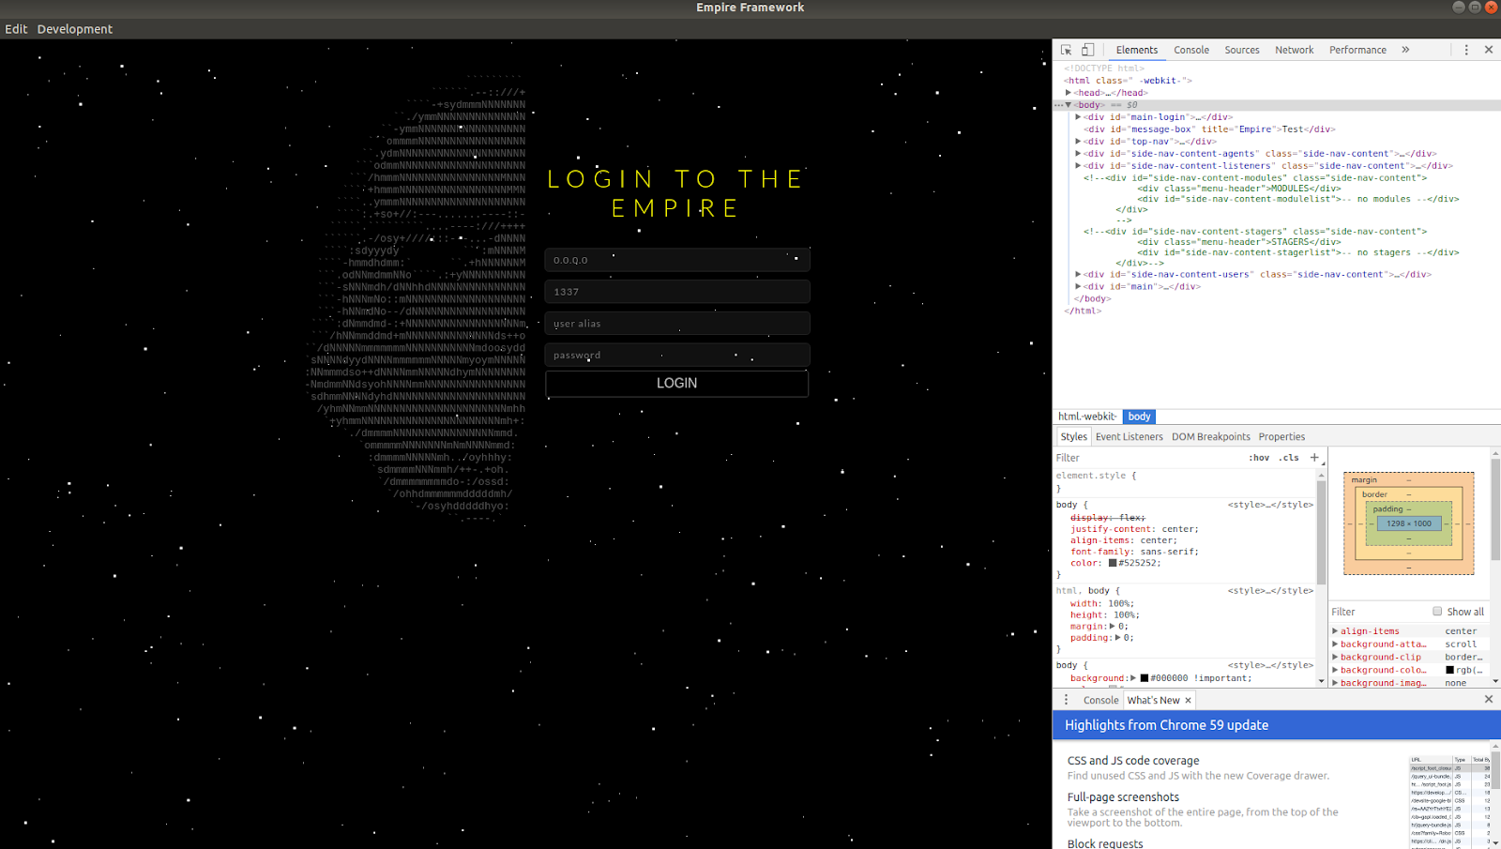Click the coverage table thumbnail image
Image resolution: width=1501 pixels, height=849 pixels.
tap(1450, 801)
